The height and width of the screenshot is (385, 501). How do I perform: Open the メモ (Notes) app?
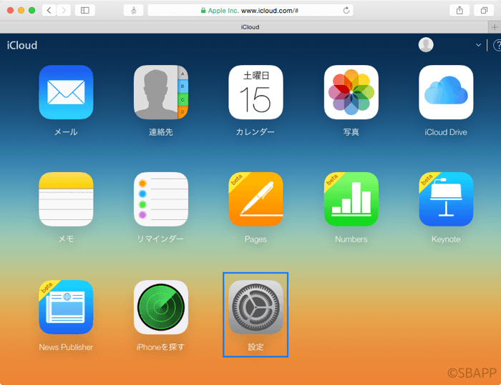(x=66, y=199)
